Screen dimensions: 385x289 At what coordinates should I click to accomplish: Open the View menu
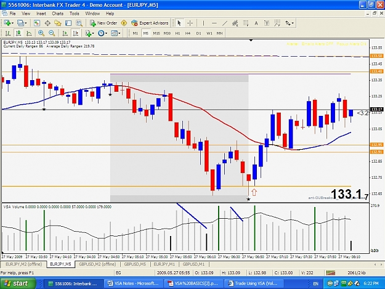point(26,14)
